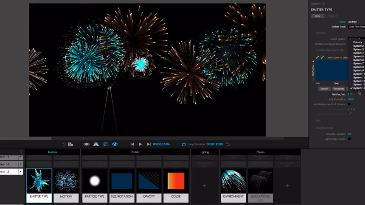Toggle the checked blue checkmark checkbox
Viewport: 365px width, 205px height.
(349, 114)
